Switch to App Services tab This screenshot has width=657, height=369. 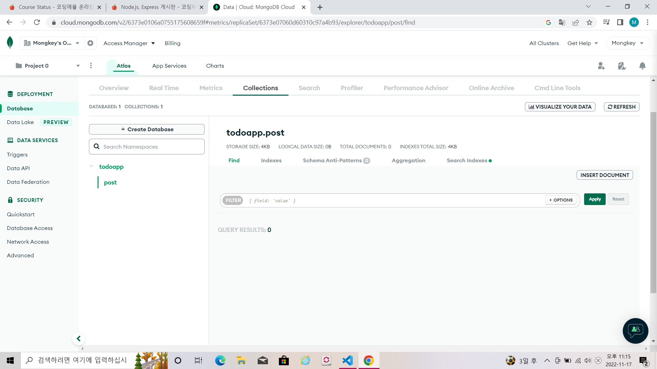169,66
